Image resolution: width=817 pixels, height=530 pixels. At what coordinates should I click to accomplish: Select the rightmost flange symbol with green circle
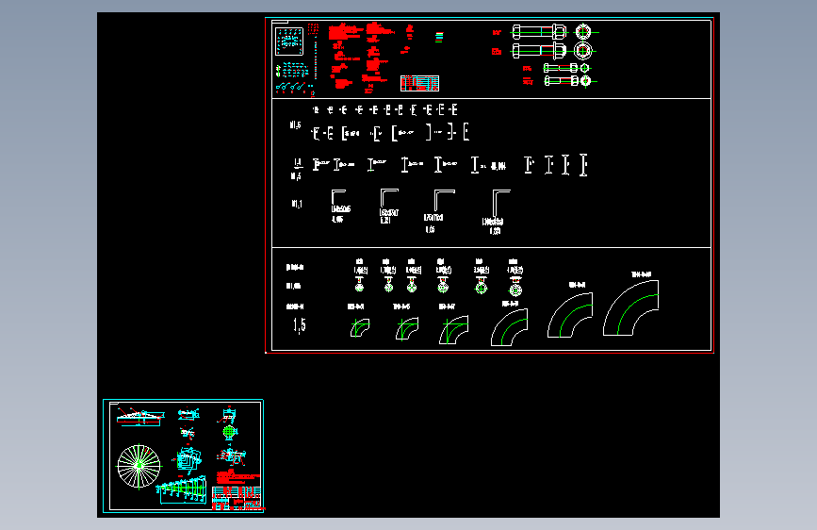(515, 287)
